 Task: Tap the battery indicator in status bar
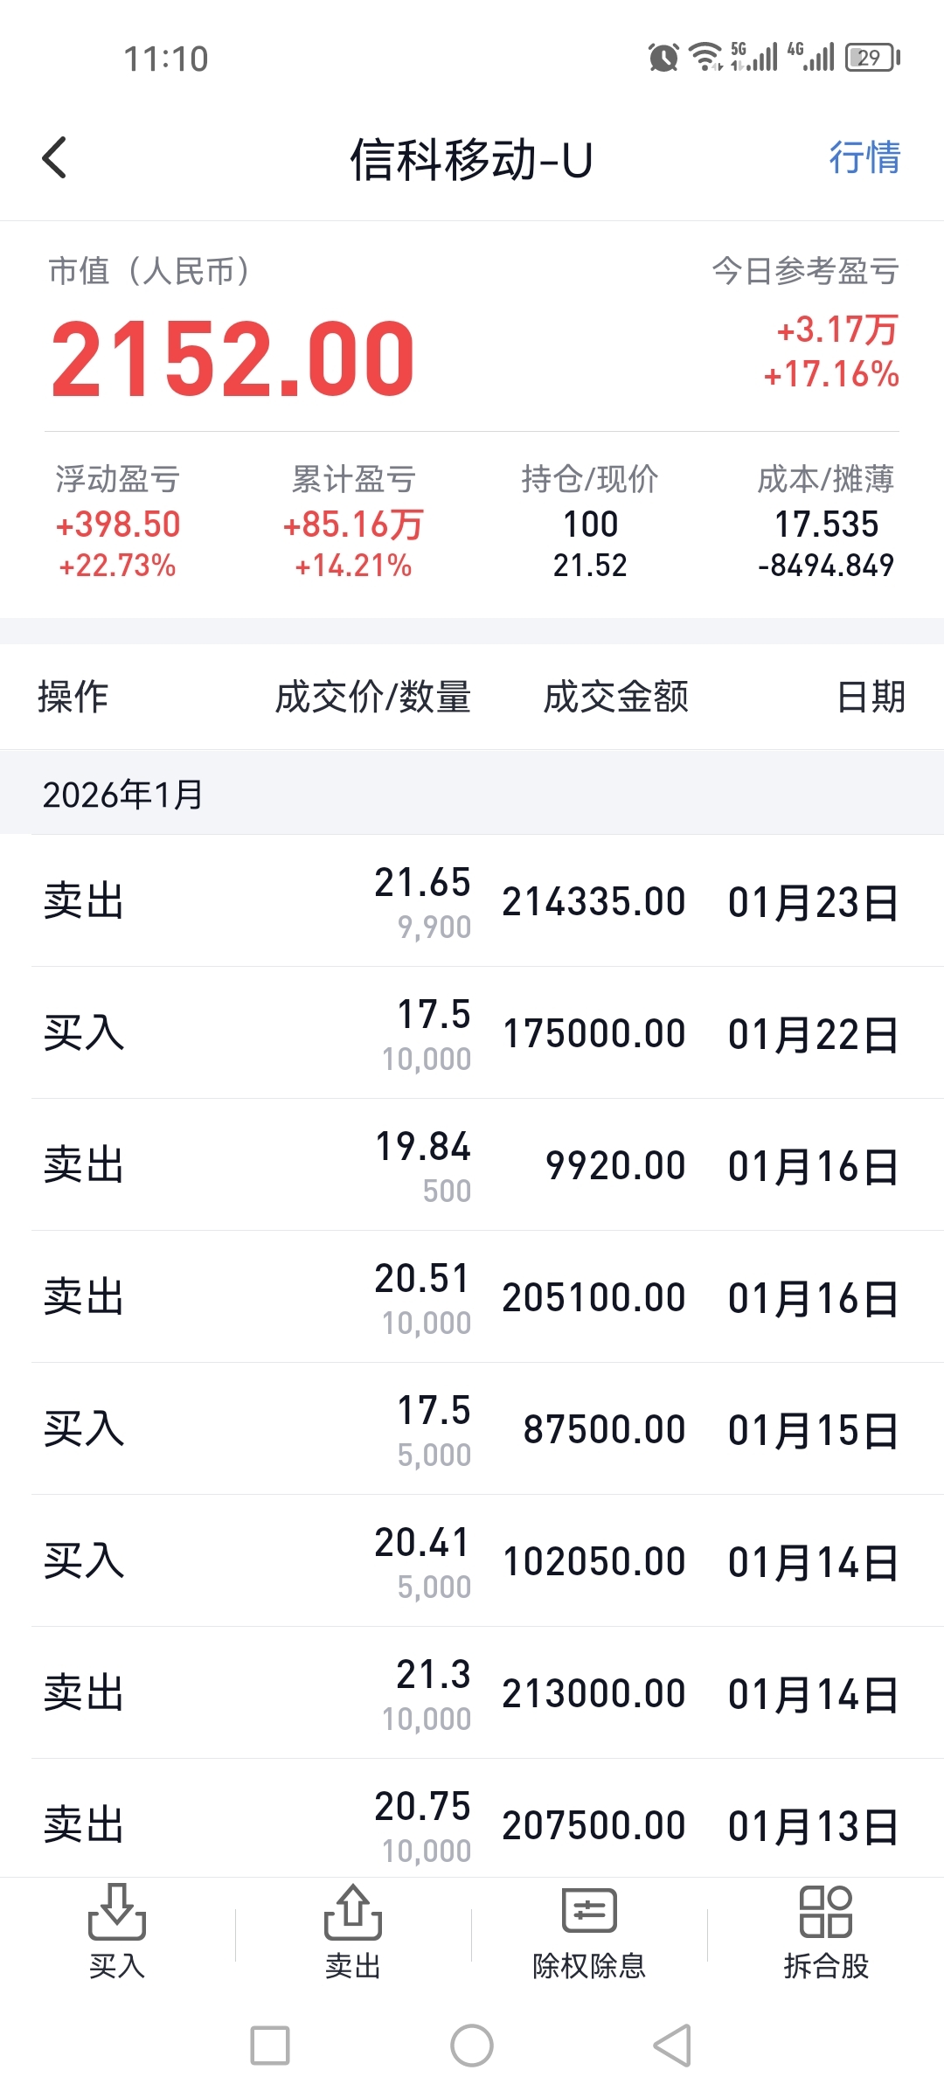click(x=871, y=58)
